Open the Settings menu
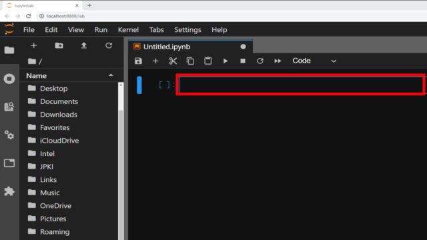 click(x=187, y=29)
